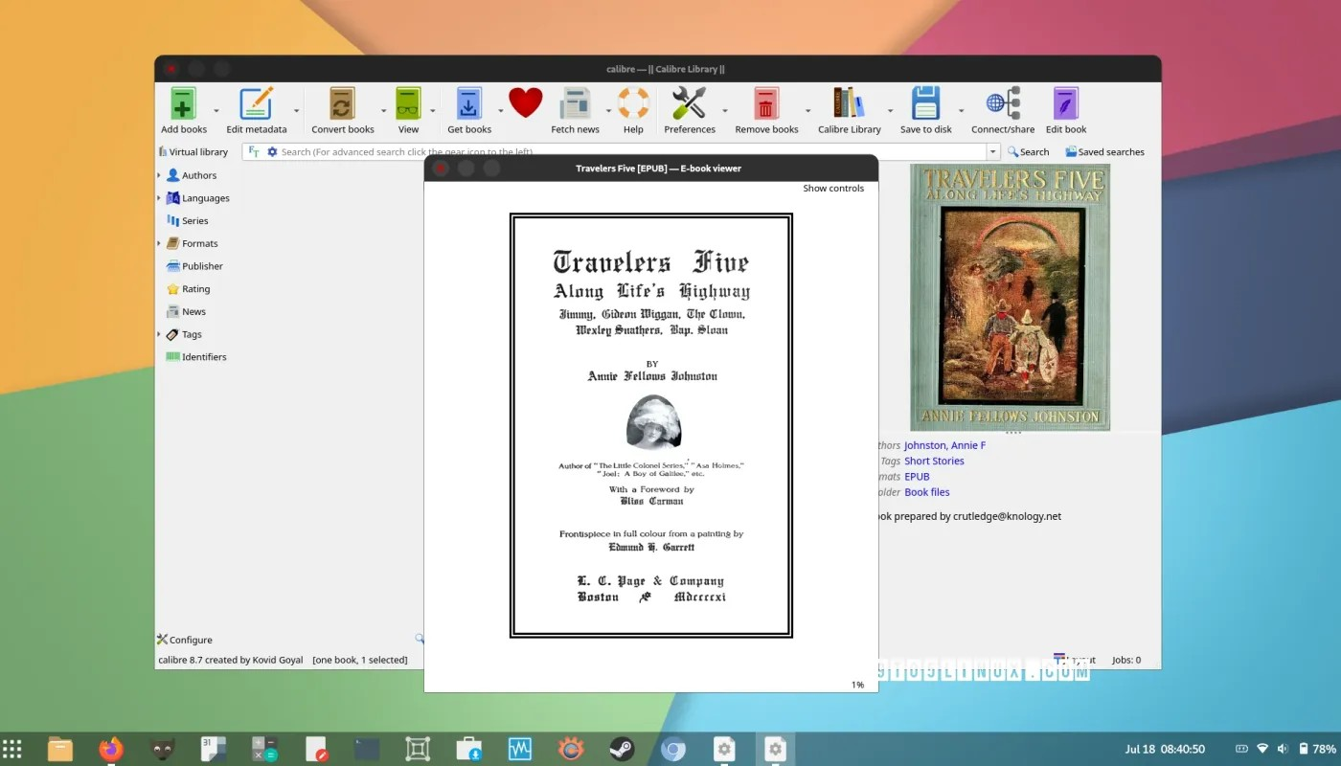
Task: Click the Add books toolbar icon
Action: (183, 104)
